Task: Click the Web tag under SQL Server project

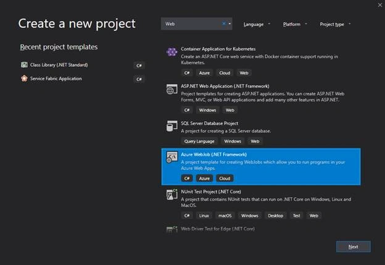Action: click(255, 141)
